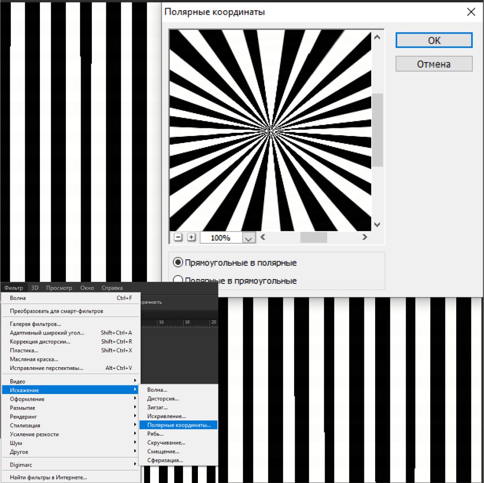Select Прямоугольные в полярные radio button
Image resolution: width=484 pixels, height=483 pixels.
click(178, 263)
